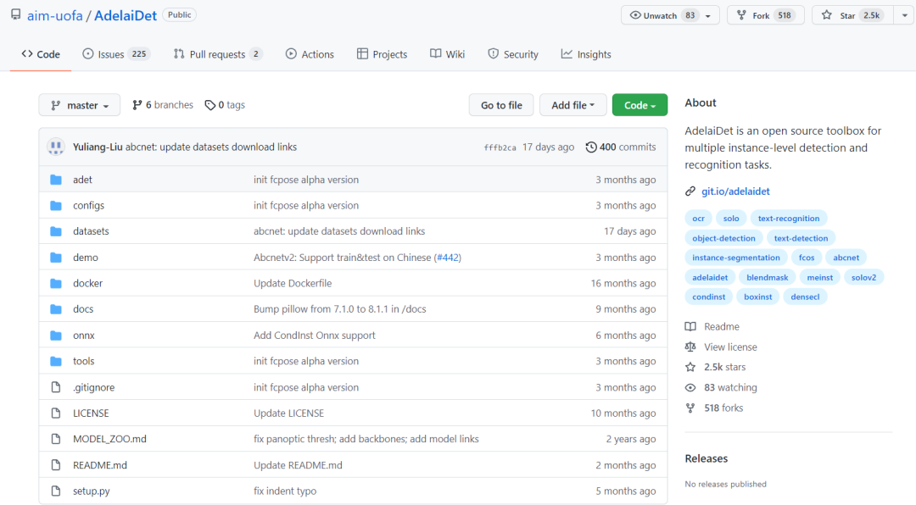Open the Wiki tab
Image resolution: width=916 pixels, height=505 pixels.
click(448, 54)
